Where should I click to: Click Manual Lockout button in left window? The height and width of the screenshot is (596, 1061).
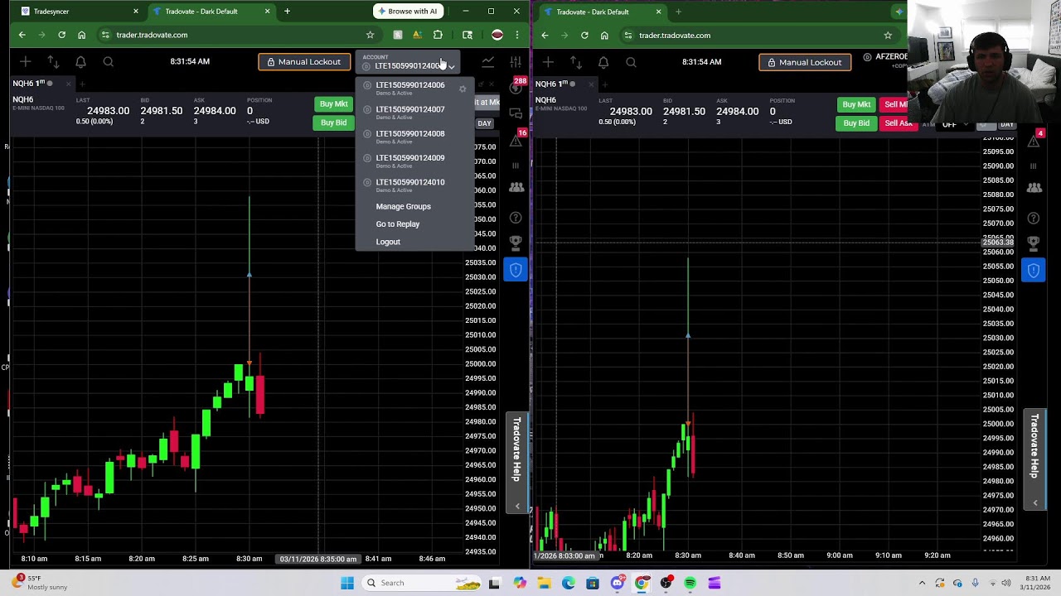click(304, 62)
